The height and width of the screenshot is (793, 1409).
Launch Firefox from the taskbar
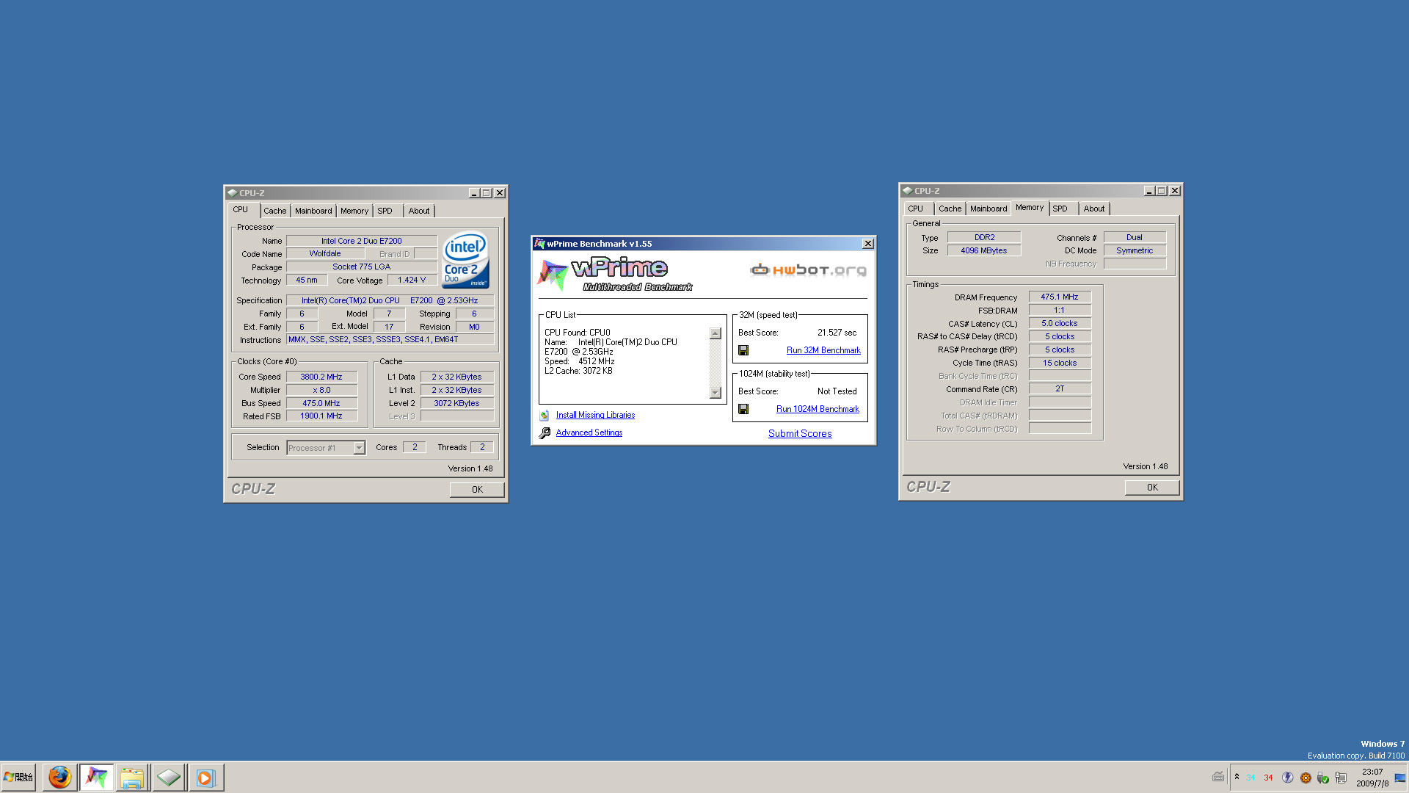coord(59,777)
